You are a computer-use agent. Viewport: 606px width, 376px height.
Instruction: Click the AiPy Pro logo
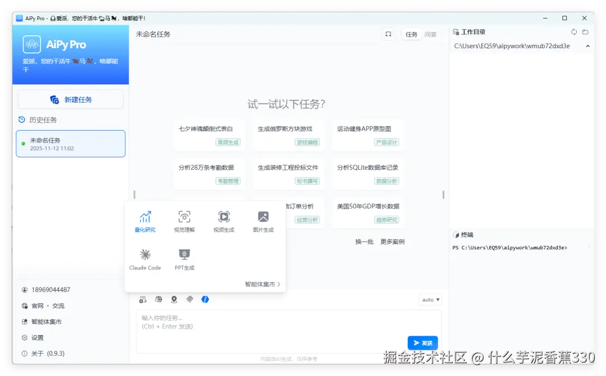click(31, 44)
